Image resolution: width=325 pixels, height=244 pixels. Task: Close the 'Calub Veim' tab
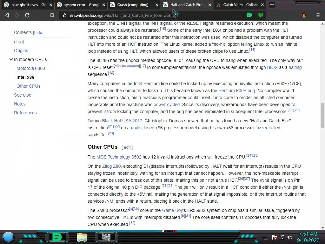pyautogui.click(x=262, y=5)
